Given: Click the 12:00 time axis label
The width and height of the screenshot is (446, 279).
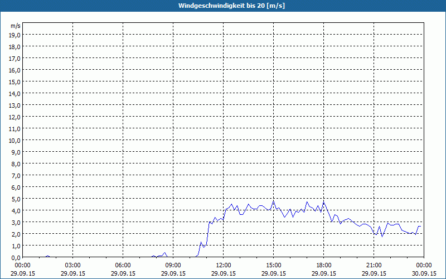Looking at the screenshot, I should (x=224, y=266).
